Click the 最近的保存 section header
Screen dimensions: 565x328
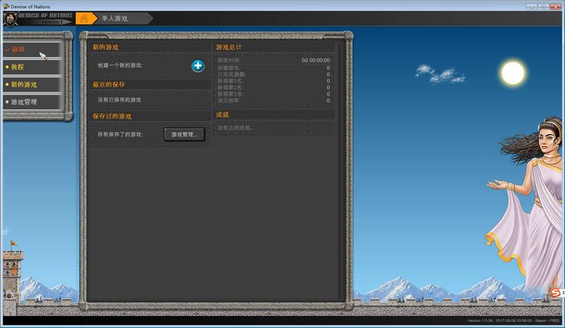[109, 85]
